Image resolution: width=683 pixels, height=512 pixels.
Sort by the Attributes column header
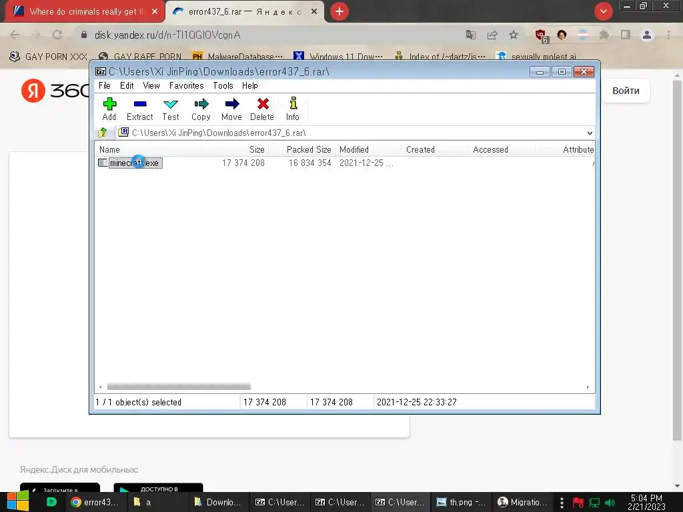tap(566, 149)
